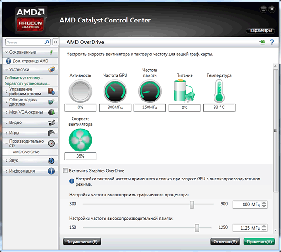The image size is (281, 252).
Task: Open Дом. страница AMD entry
Action: 30,61
